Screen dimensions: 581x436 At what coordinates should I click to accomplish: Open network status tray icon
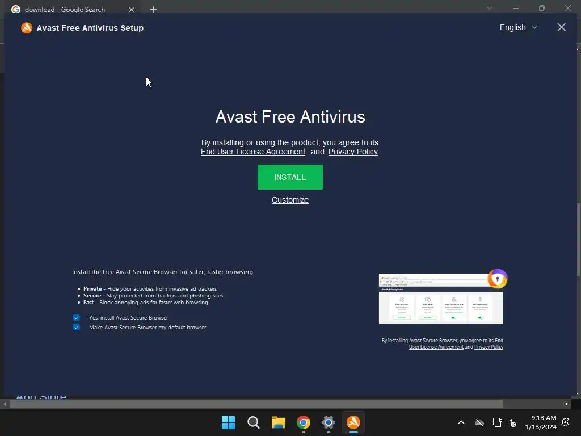[x=497, y=422]
